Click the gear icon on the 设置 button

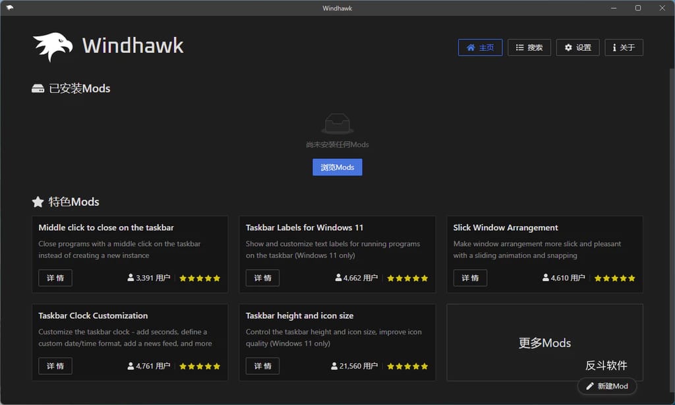click(x=568, y=47)
